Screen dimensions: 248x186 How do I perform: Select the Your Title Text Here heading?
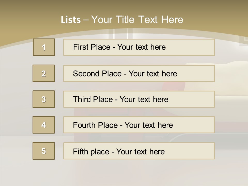tap(137, 20)
